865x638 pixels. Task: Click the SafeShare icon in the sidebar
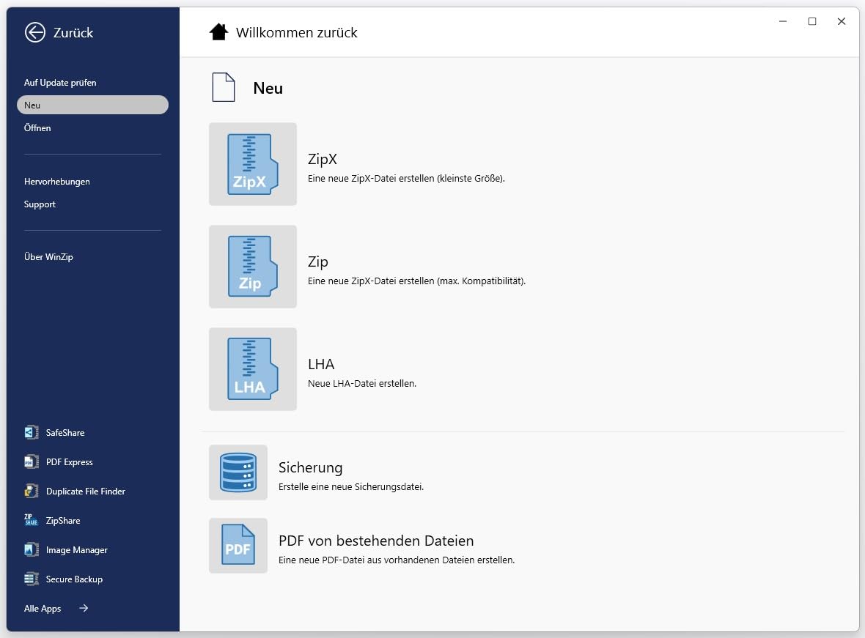click(x=32, y=432)
